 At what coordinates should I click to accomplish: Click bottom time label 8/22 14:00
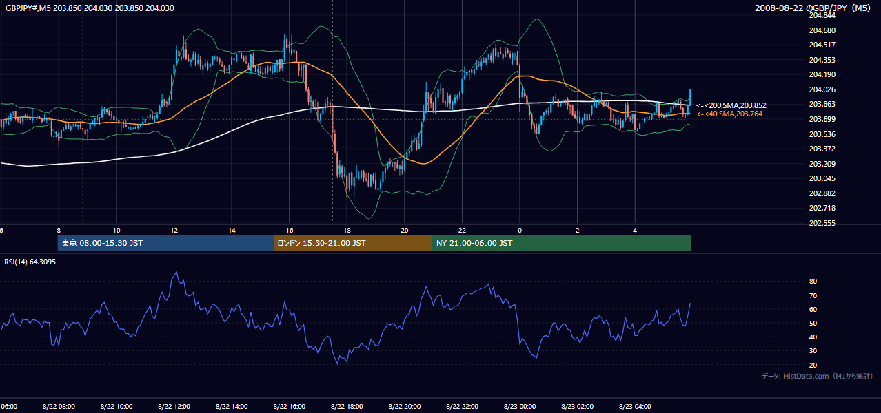pyautogui.click(x=232, y=407)
